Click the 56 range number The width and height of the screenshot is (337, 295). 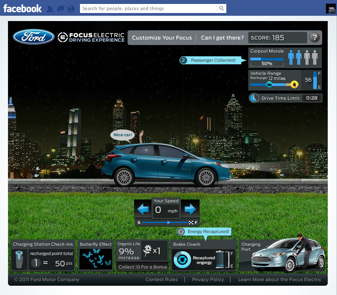tap(308, 80)
